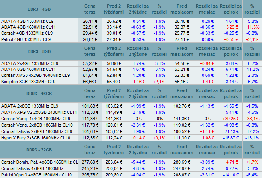Select the DDR3 - 4GB section header
This screenshot has height=178, width=262.
(x=39, y=9)
